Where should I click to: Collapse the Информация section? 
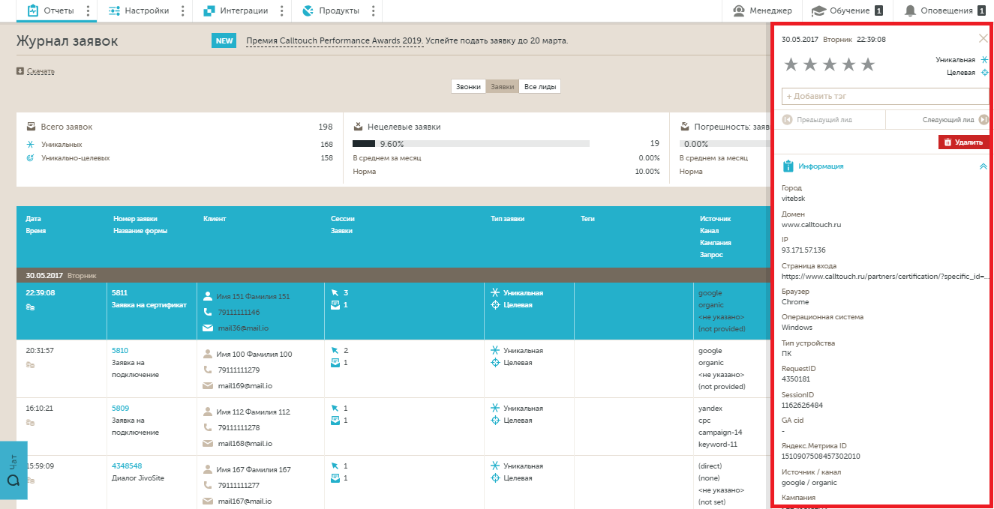983,166
